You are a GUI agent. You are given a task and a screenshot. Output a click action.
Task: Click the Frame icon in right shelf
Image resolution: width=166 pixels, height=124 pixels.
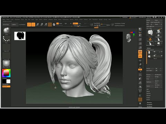click(x=140, y=75)
